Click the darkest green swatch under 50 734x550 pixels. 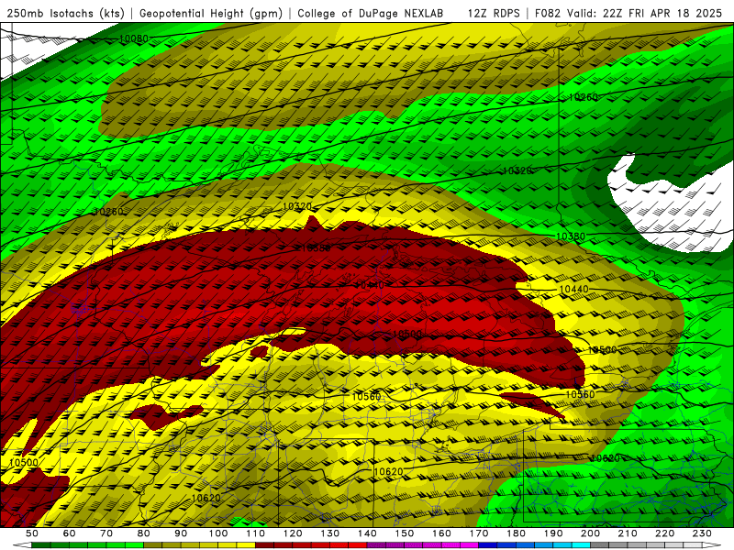click(x=40, y=544)
